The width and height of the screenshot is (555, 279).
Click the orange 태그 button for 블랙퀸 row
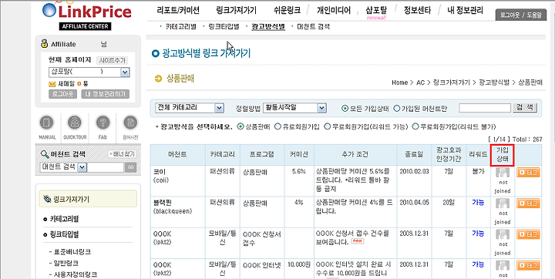click(x=528, y=203)
